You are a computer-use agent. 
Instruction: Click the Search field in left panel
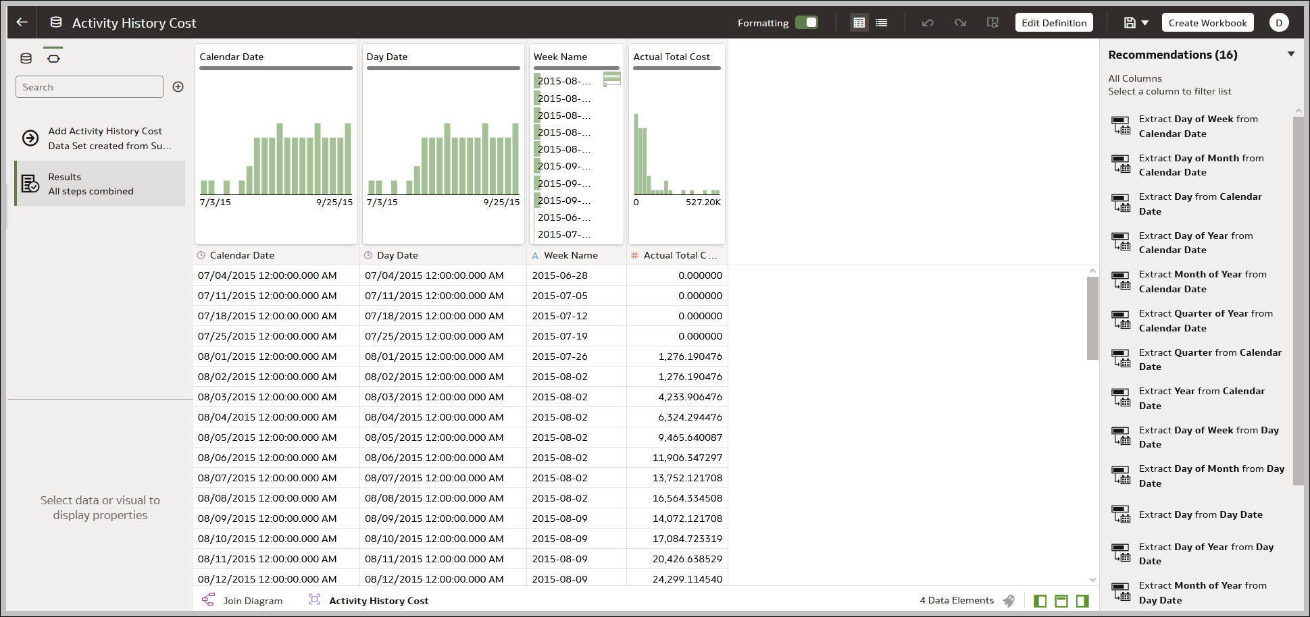point(89,87)
